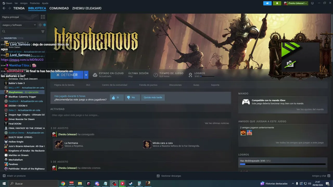Image resolution: width=333 pixels, height=187 pixels.
Task: Switch to Big Picture mode
Action: pos(312,3)
